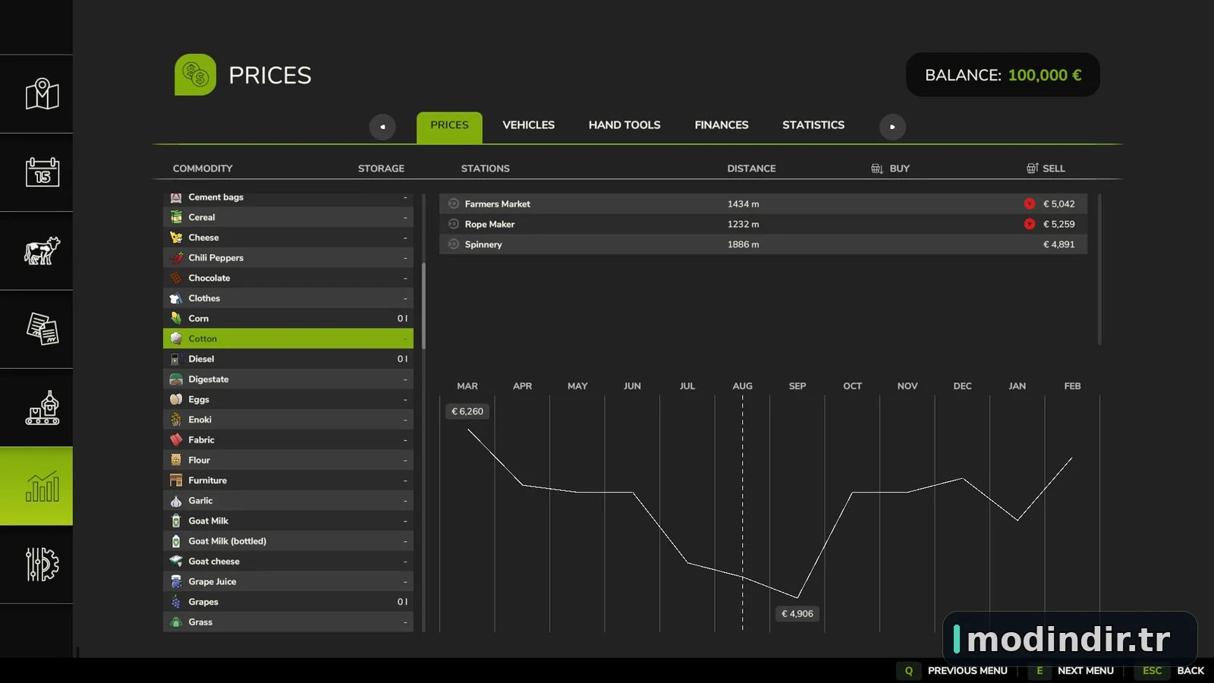Toggle the map marker for Spinnery
The image size is (1214, 683).
pyautogui.click(x=454, y=244)
